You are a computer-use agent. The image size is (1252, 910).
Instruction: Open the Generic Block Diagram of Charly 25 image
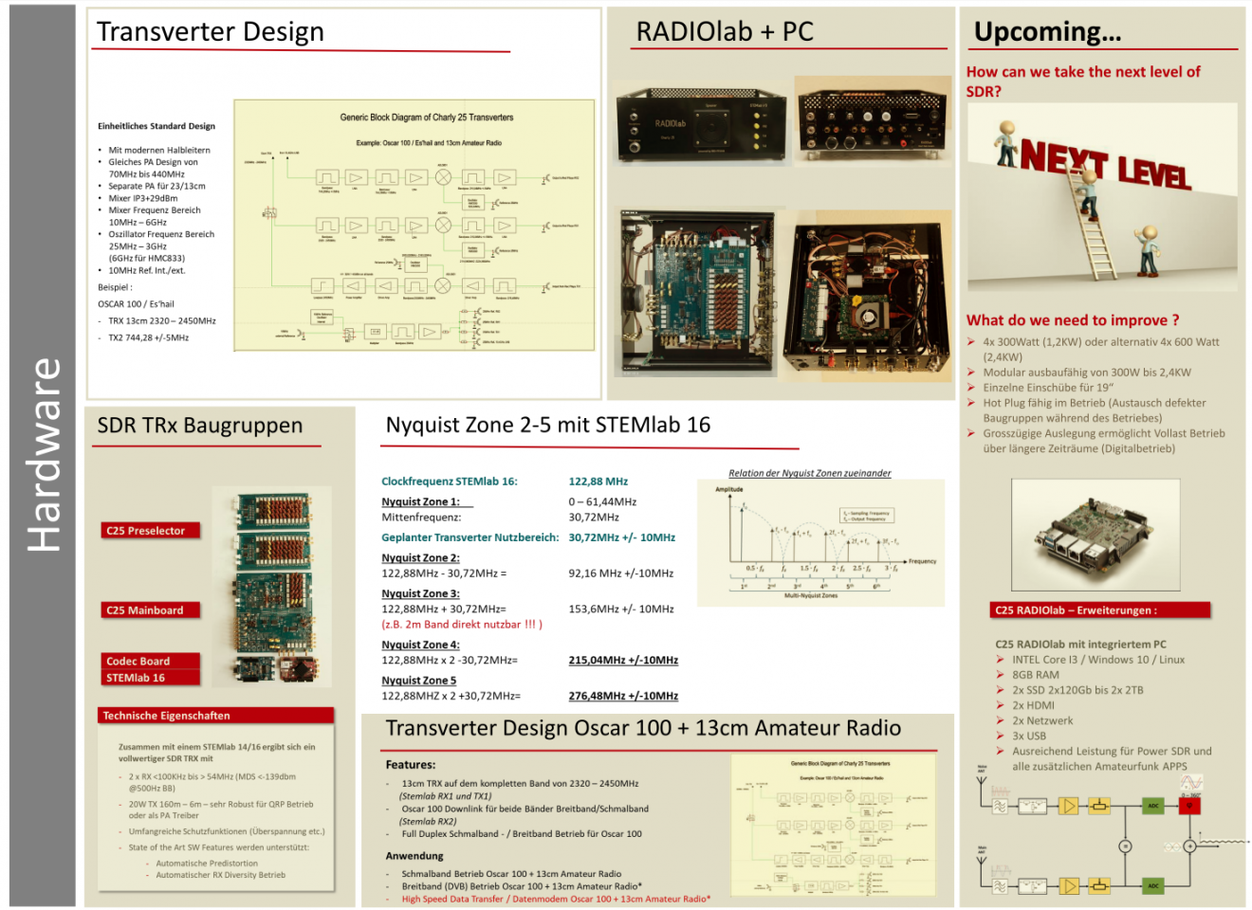[x=414, y=226]
